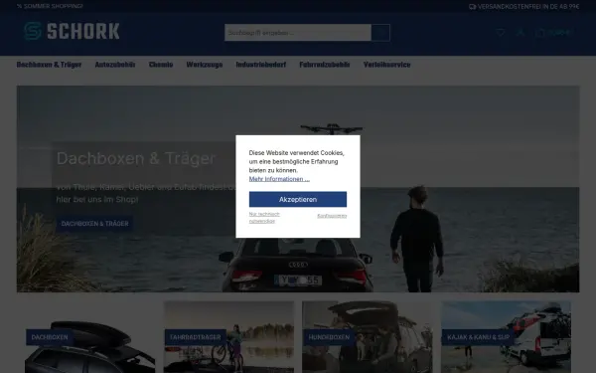Click the Schork logo
The height and width of the screenshot is (373, 596).
[72, 31]
